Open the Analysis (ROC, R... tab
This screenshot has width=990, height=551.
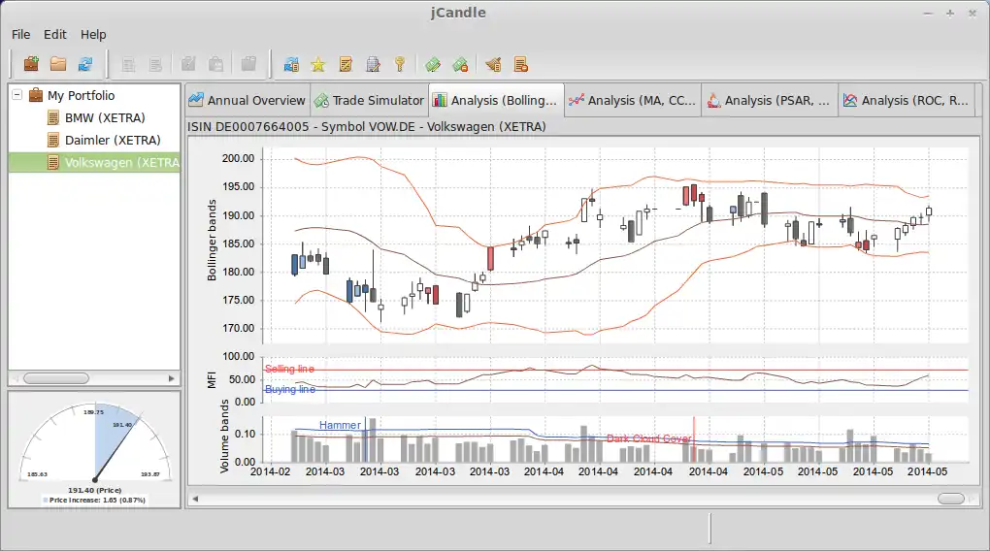click(907, 100)
